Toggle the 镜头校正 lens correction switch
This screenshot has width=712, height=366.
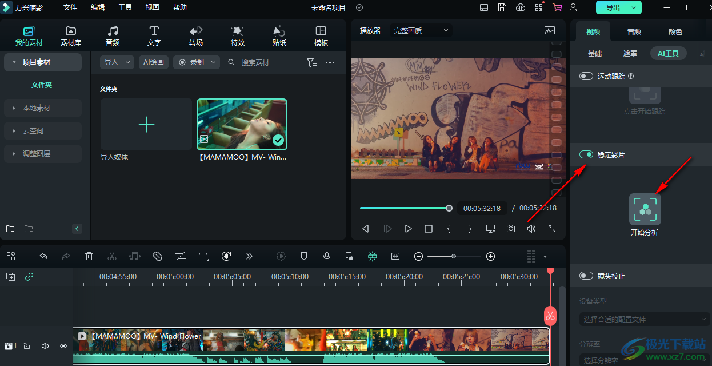[x=586, y=276]
